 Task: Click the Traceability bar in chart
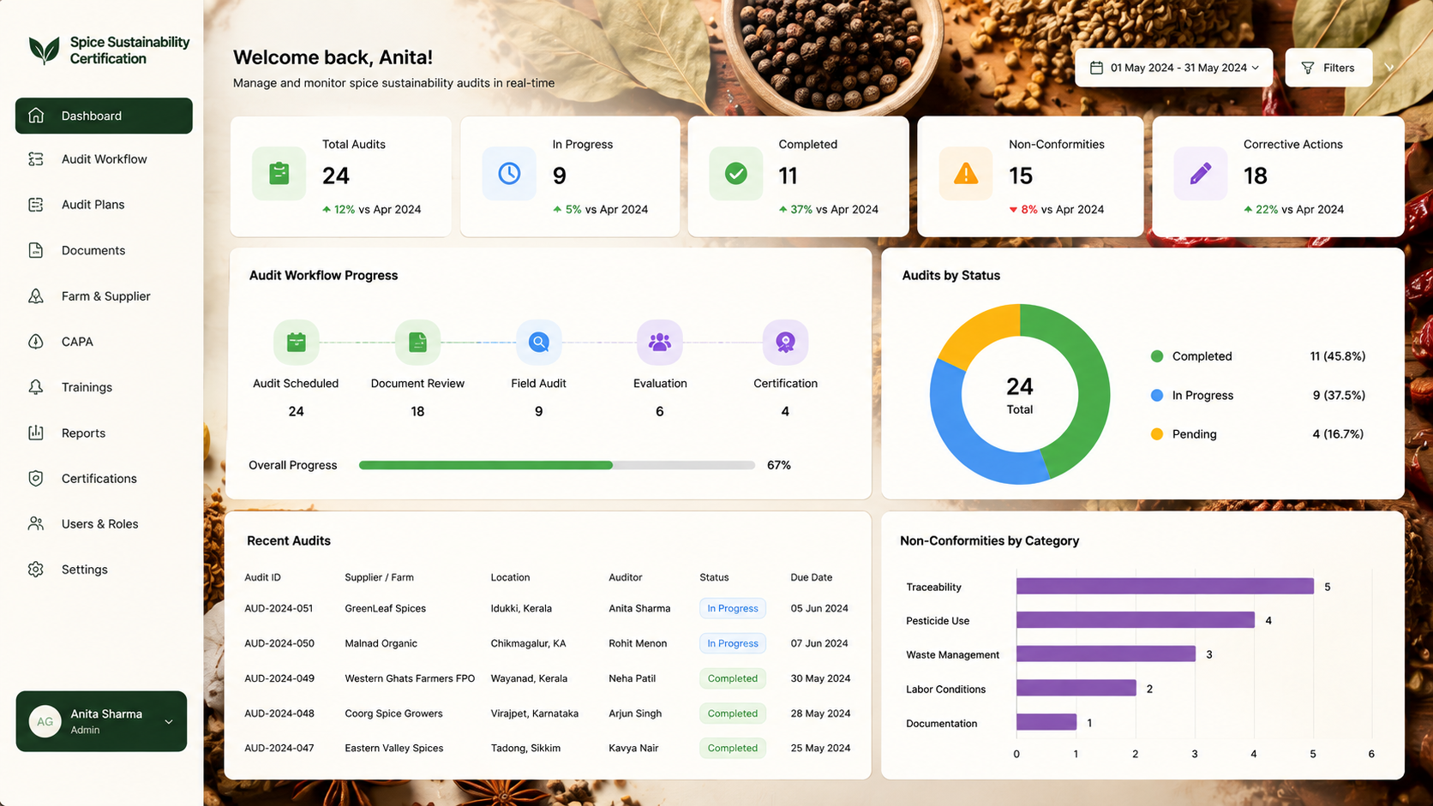(1166, 586)
